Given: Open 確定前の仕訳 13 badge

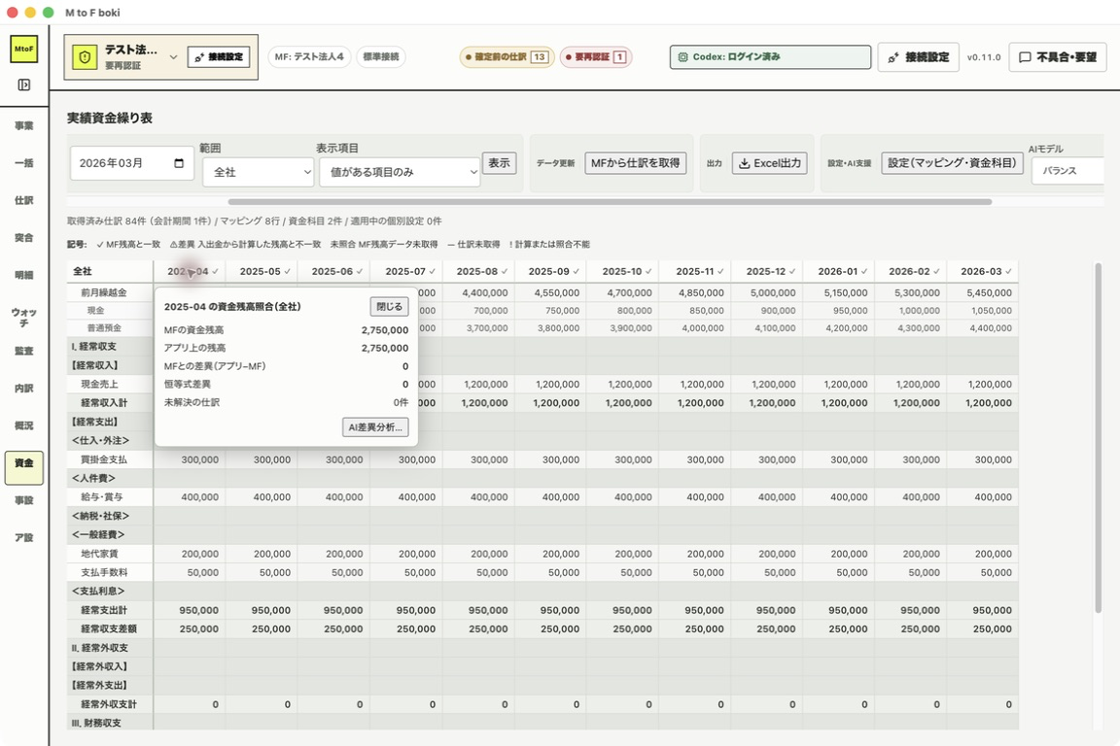Looking at the screenshot, I should point(507,57).
